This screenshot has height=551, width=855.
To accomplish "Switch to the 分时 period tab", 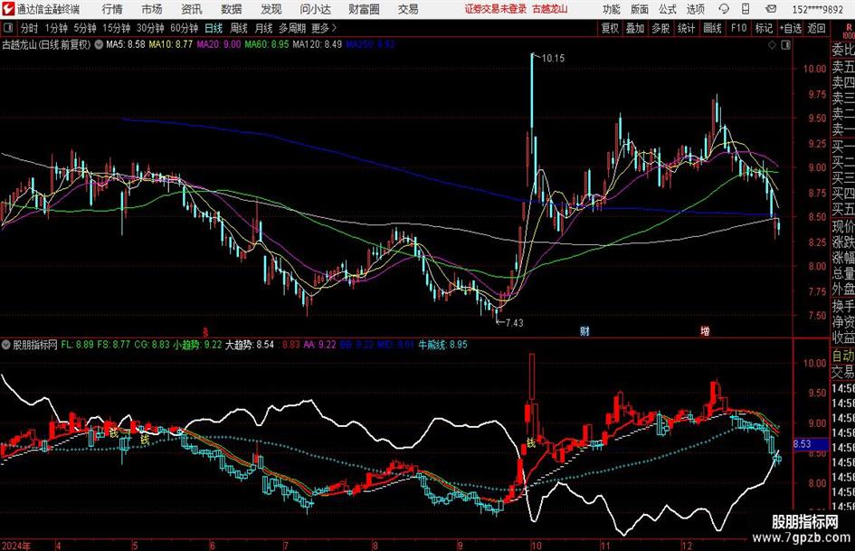I will [29, 28].
